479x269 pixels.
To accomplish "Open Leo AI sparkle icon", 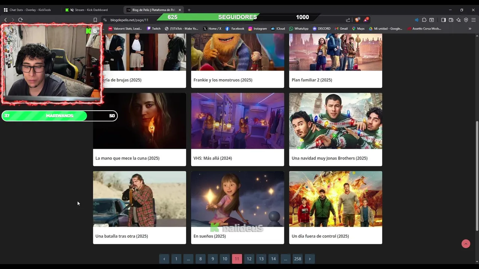I will pyautogui.click(x=458, y=20).
